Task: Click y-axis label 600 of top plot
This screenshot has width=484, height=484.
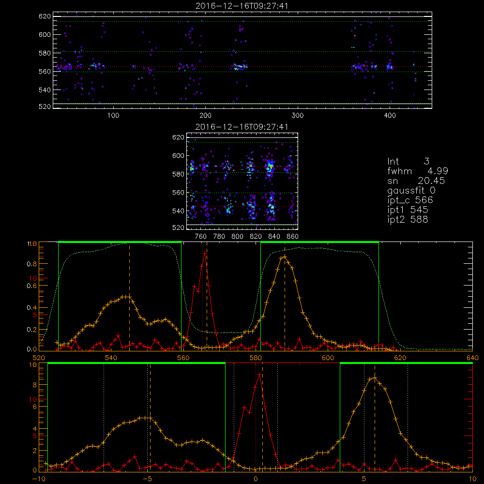Action: [45, 34]
